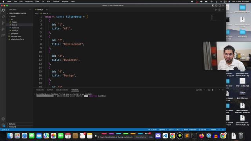This screenshot has height=141, width=251.
Task: Open editor More Actions ellipsis menu
Action: pos(223,9)
